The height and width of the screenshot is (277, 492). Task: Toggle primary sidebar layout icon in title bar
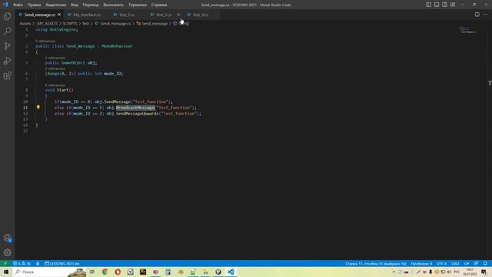pyautogui.click(x=429, y=5)
